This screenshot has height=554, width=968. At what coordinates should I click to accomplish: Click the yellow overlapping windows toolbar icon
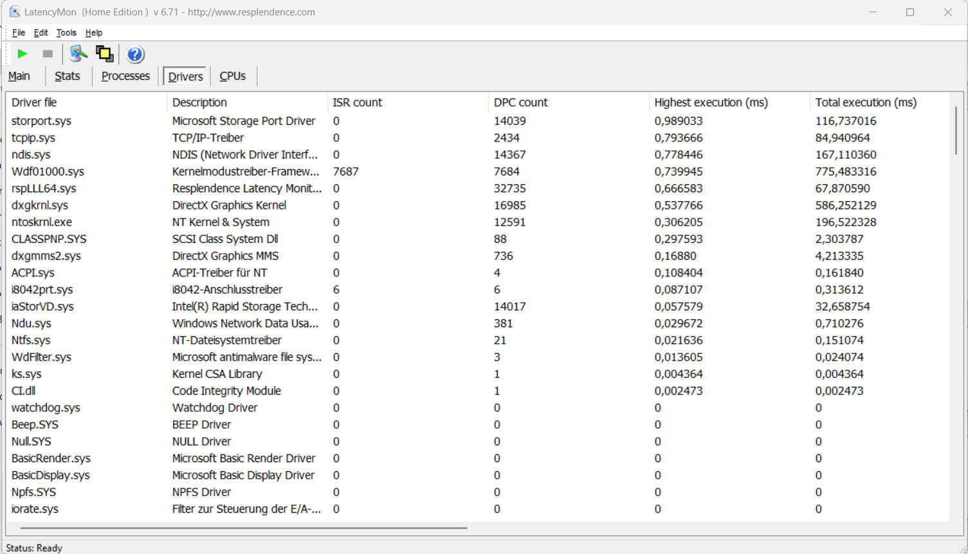[104, 54]
